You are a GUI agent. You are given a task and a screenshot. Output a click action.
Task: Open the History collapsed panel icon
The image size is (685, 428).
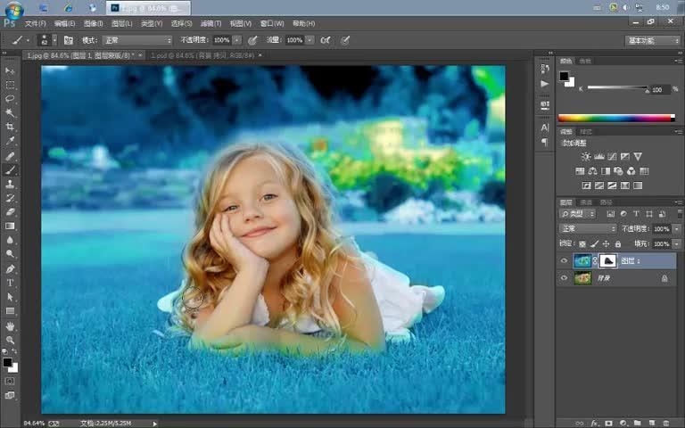pos(544,69)
